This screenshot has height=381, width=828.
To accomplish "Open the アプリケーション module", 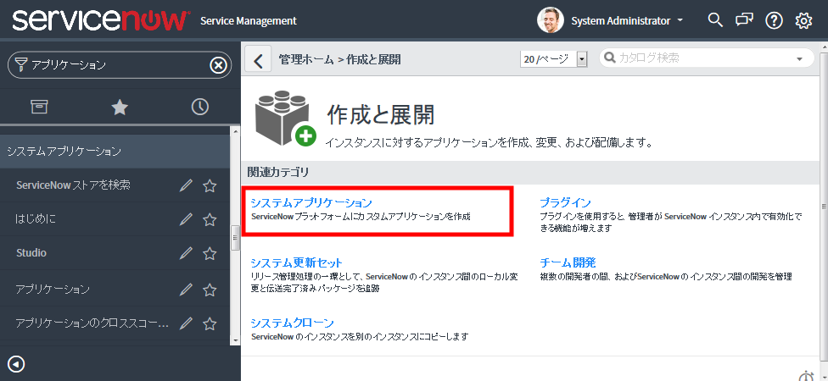I will coord(53,290).
